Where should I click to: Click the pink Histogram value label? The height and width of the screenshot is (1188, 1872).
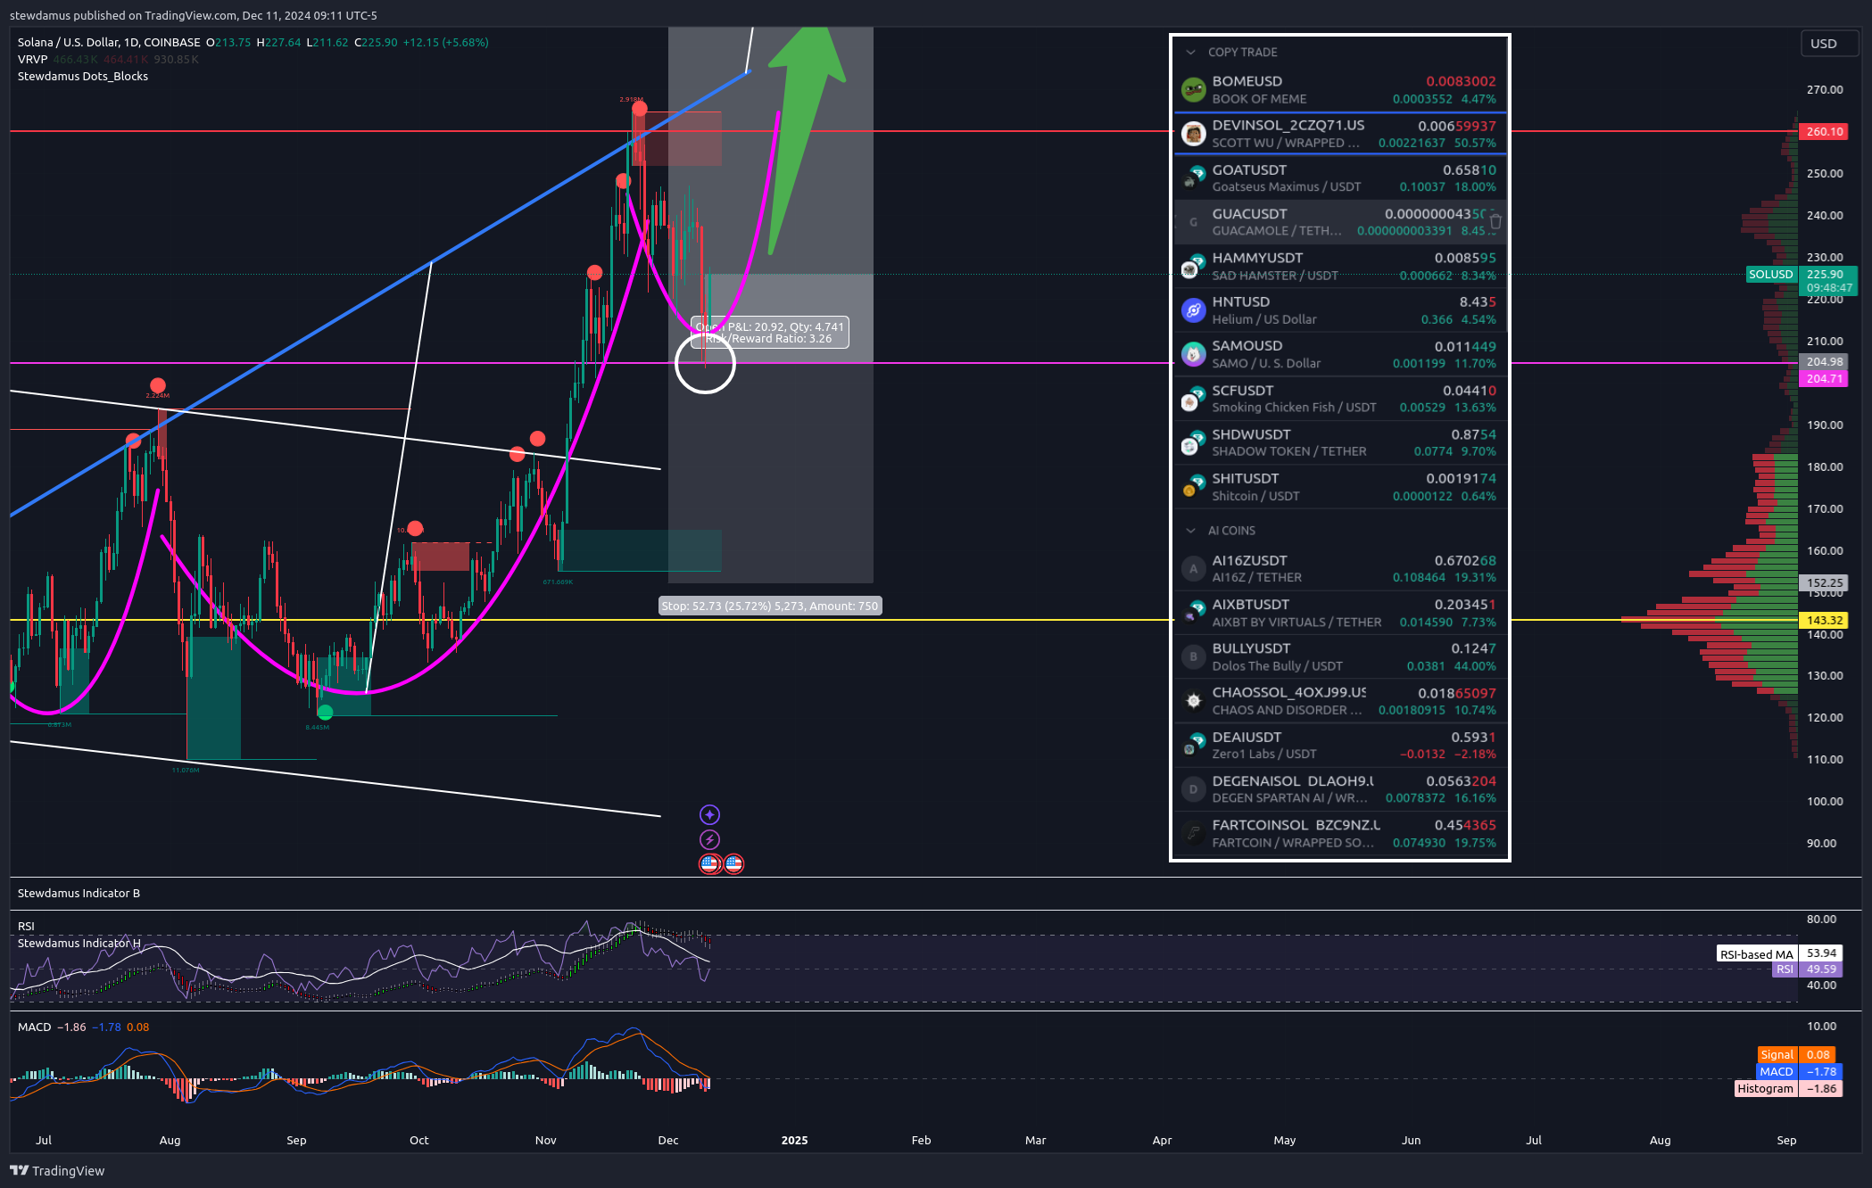[1789, 1088]
